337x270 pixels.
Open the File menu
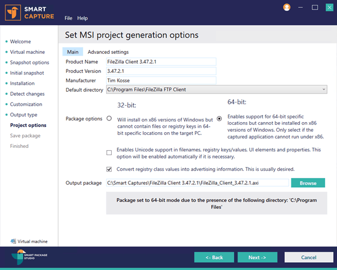tap(69, 18)
